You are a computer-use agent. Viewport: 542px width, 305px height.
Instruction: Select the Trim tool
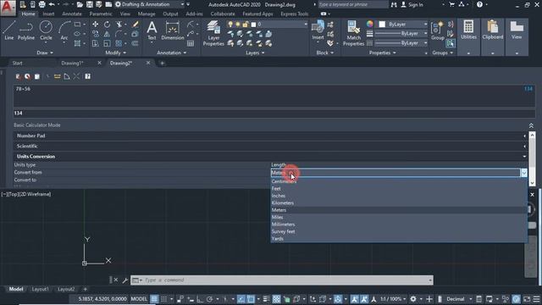119,25
